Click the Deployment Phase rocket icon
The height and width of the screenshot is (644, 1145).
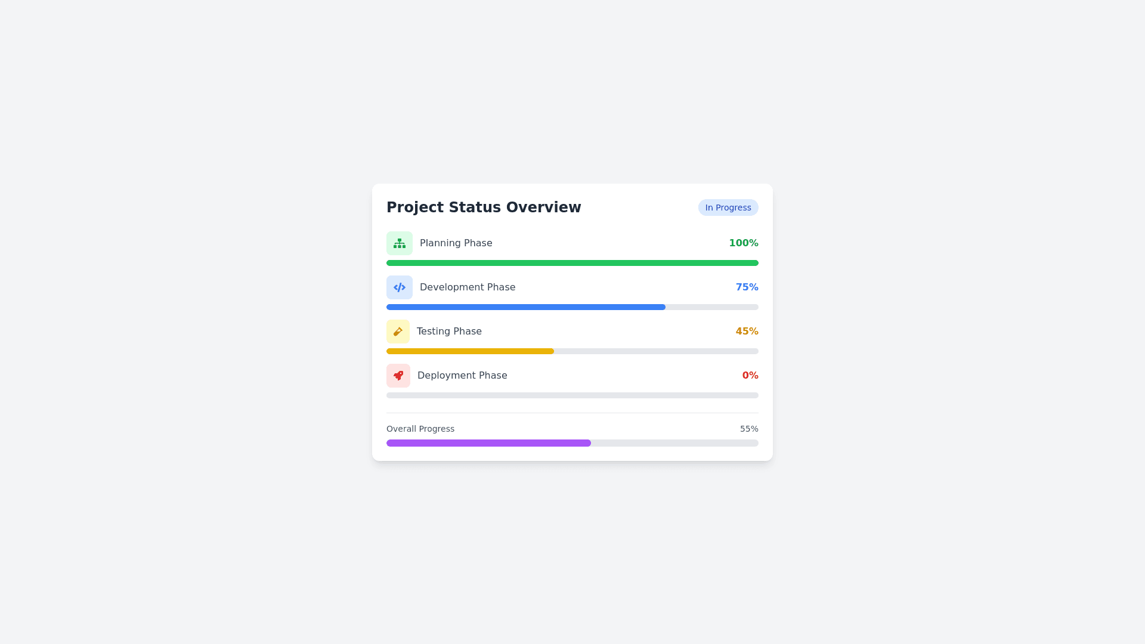tap(398, 376)
